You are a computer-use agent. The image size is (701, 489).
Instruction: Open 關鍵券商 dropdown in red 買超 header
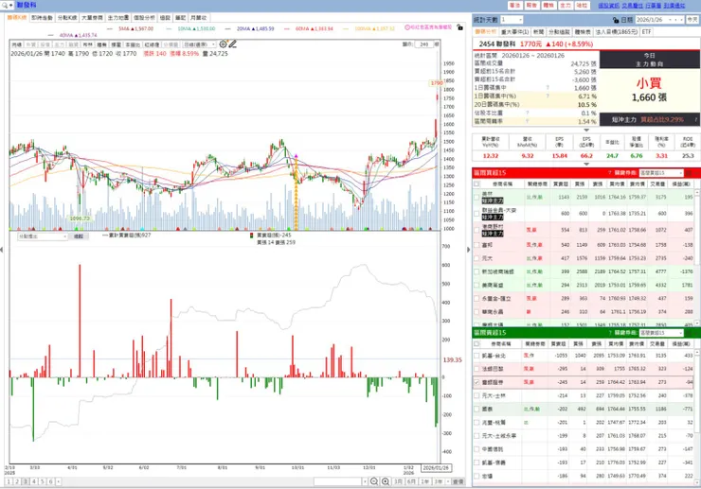pyautogui.click(x=661, y=173)
